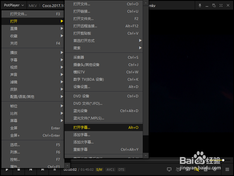234x176 pixels.
Task: Expand the 视频 submenu
Action: pyautogui.click(x=33, y=67)
